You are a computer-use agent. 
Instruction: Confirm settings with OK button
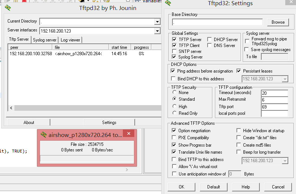click(181, 187)
